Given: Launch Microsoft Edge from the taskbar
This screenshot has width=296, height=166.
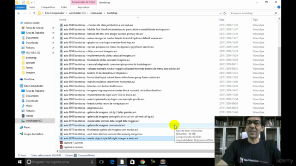Looking at the screenshot, I should (112, 162).
